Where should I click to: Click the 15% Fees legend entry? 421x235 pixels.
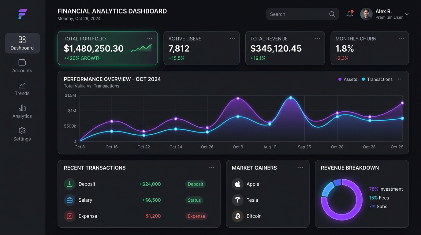(379, 198)
